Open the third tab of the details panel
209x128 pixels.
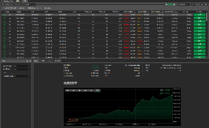tap(50, 61)
